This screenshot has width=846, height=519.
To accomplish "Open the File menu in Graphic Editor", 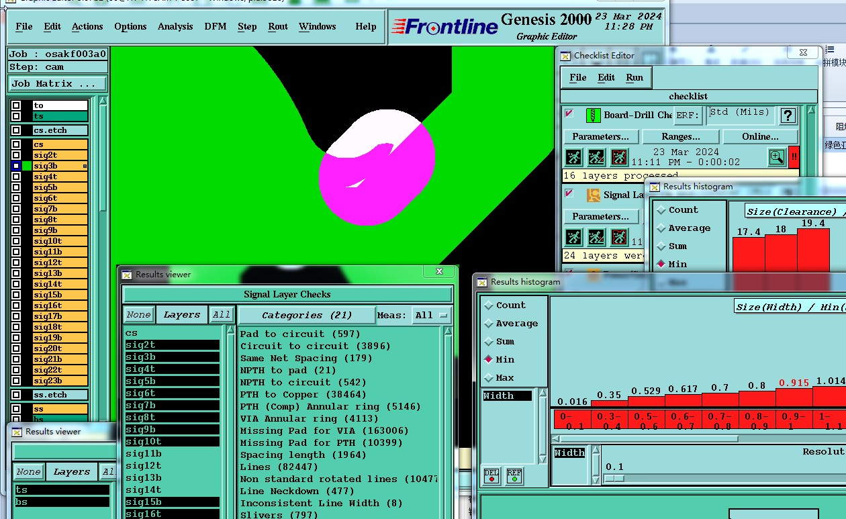I will point(24,27).
